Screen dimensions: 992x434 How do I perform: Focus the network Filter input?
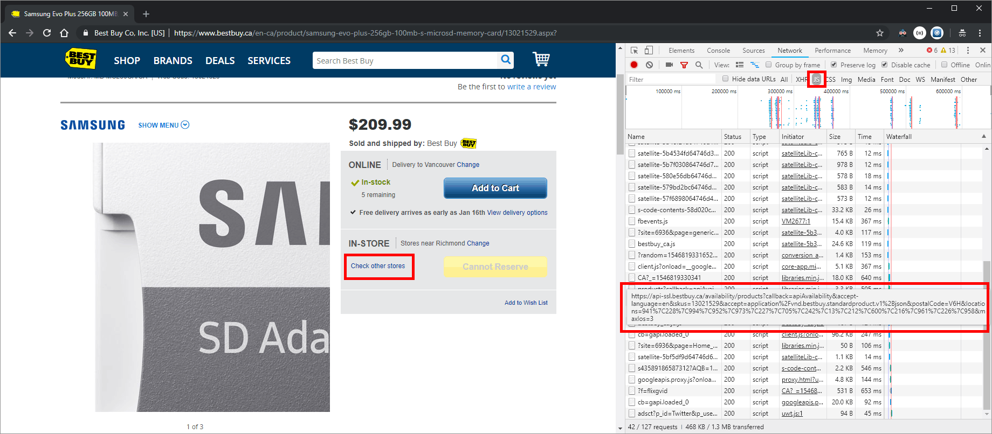click(672, 79)
